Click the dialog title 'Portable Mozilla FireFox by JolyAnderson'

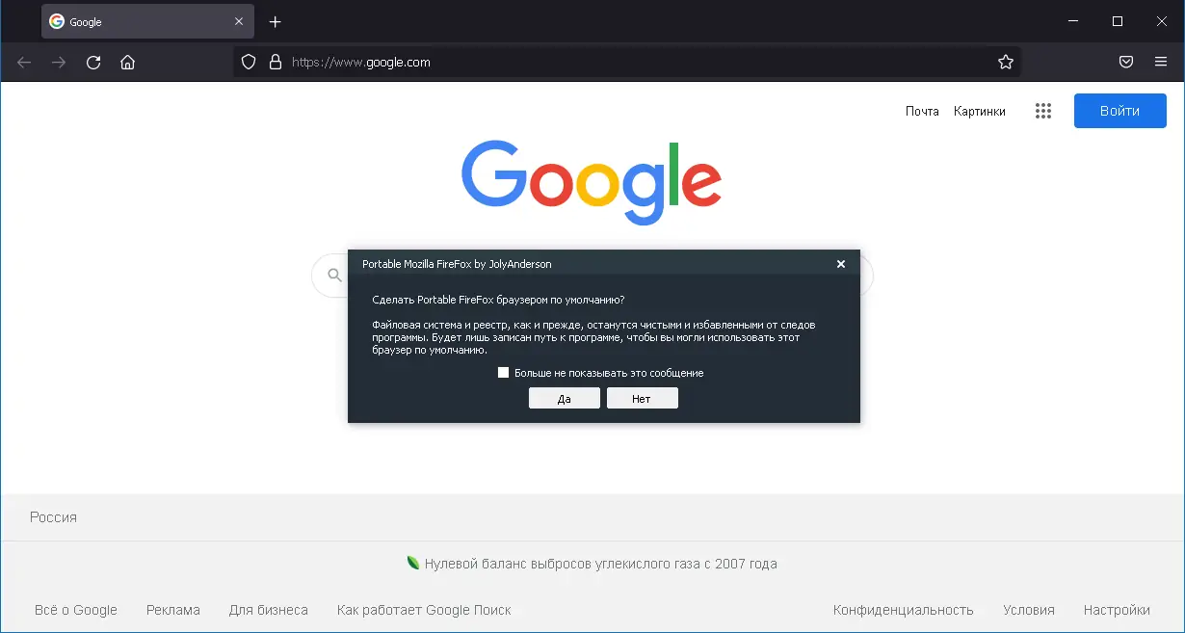click(457, 264)
